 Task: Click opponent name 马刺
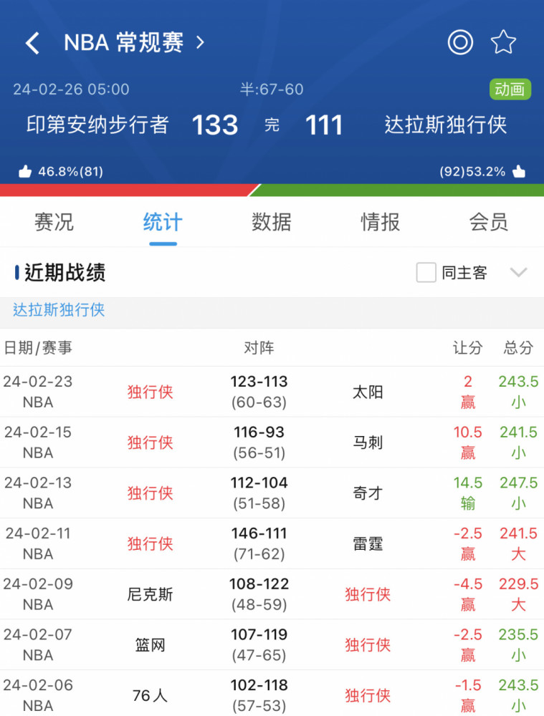coord(368,443)
